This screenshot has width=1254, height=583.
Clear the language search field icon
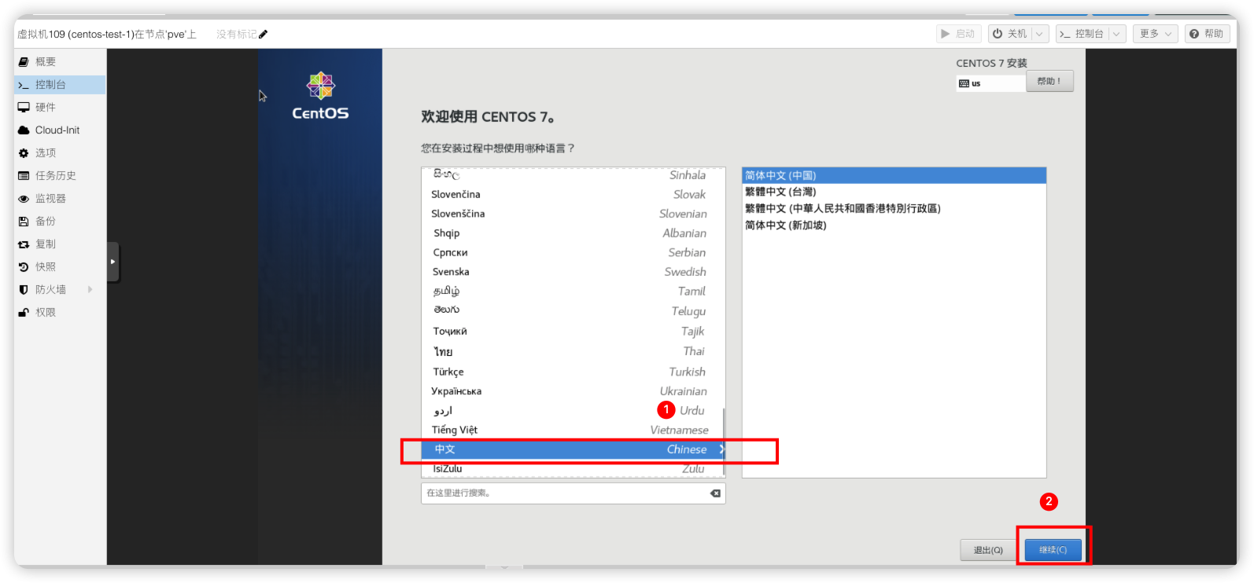pyautogui.click(x=715, y=493)
